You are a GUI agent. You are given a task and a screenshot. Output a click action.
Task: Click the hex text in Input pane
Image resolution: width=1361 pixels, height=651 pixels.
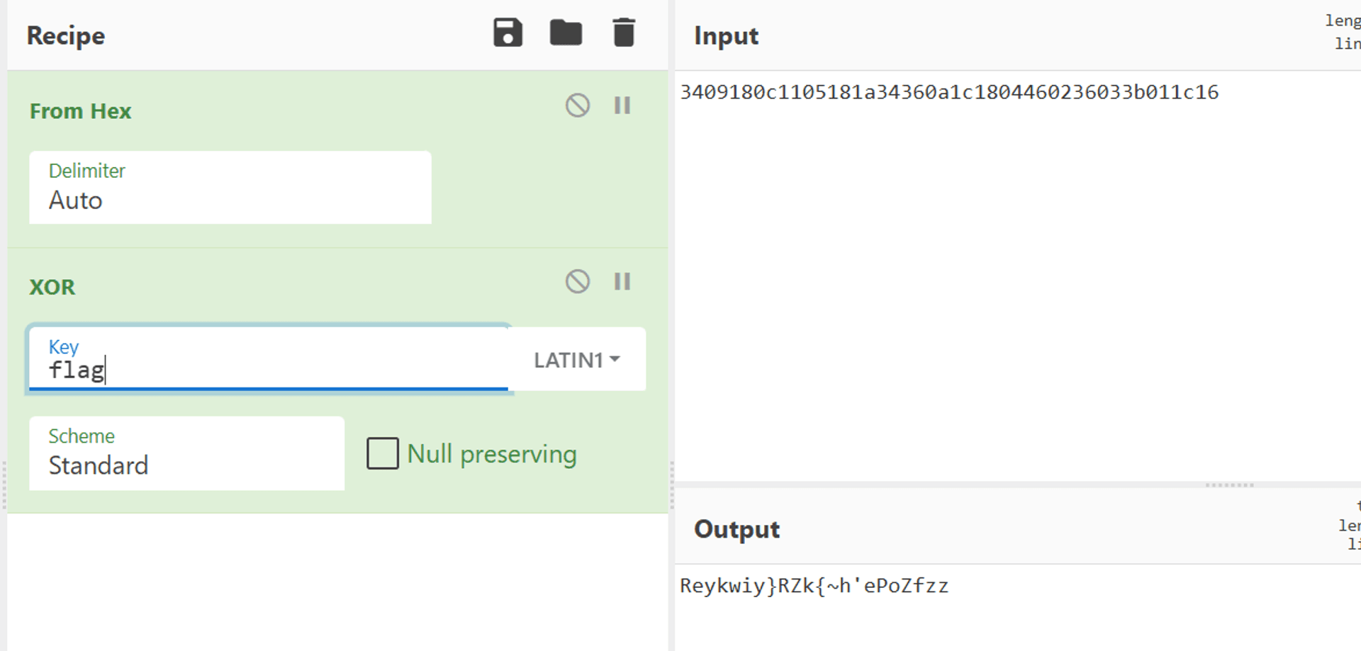click(949, 92)
